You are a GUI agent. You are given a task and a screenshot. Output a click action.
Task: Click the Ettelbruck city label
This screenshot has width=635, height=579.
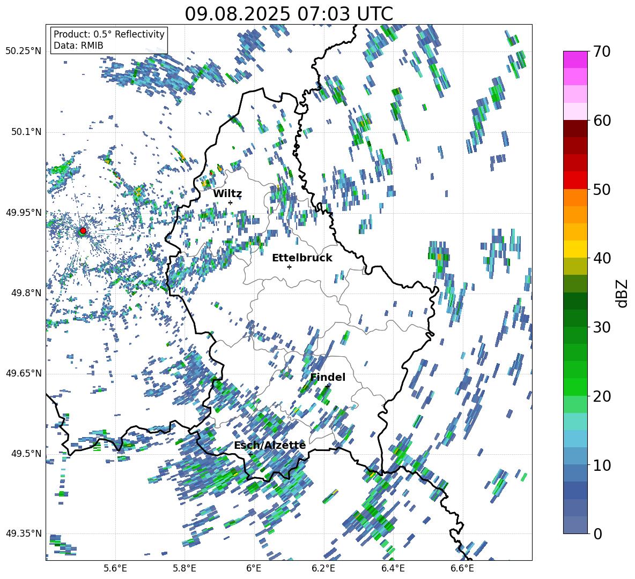click(302, 258)
